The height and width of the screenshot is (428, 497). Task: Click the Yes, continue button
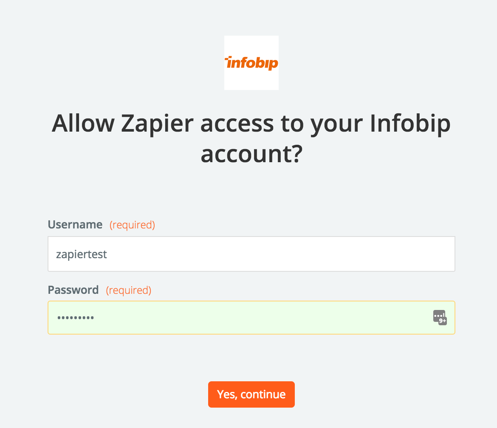coord(251,394)
